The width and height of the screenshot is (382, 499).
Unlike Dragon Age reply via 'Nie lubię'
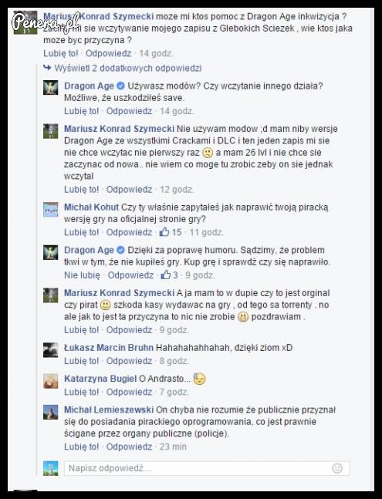coord(82,275)
